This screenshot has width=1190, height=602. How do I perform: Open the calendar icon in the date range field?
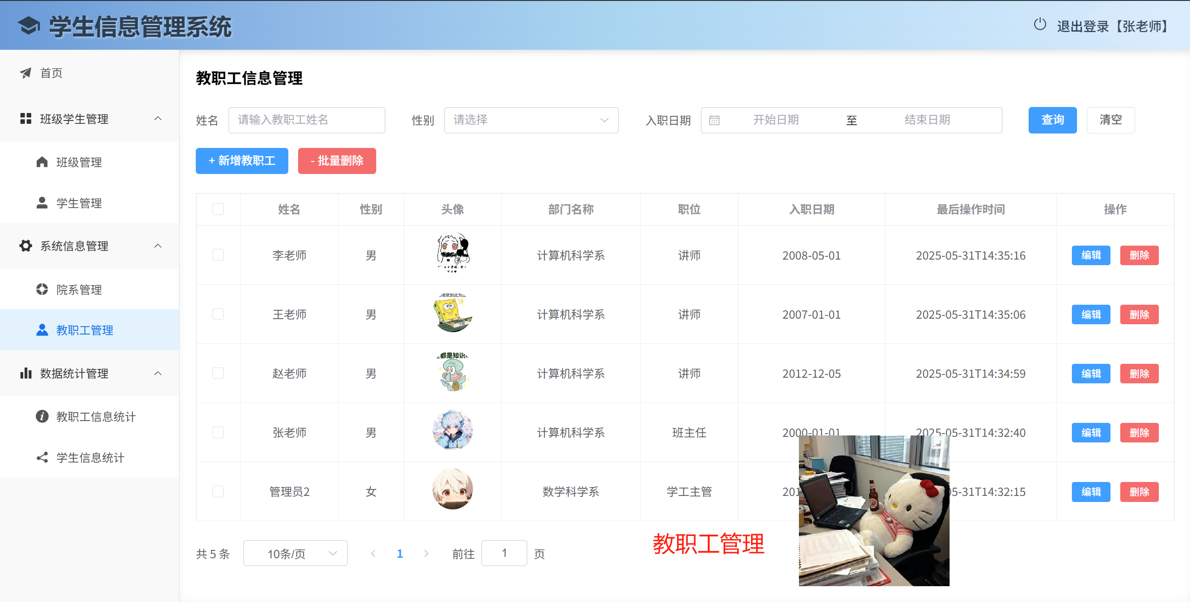pyautogui.click(x=714, y=120)
